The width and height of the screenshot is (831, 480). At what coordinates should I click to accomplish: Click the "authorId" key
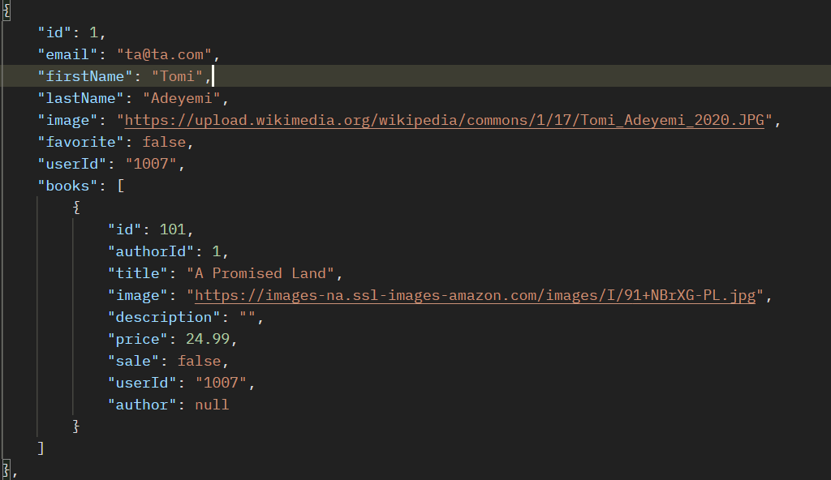[150, 251]
